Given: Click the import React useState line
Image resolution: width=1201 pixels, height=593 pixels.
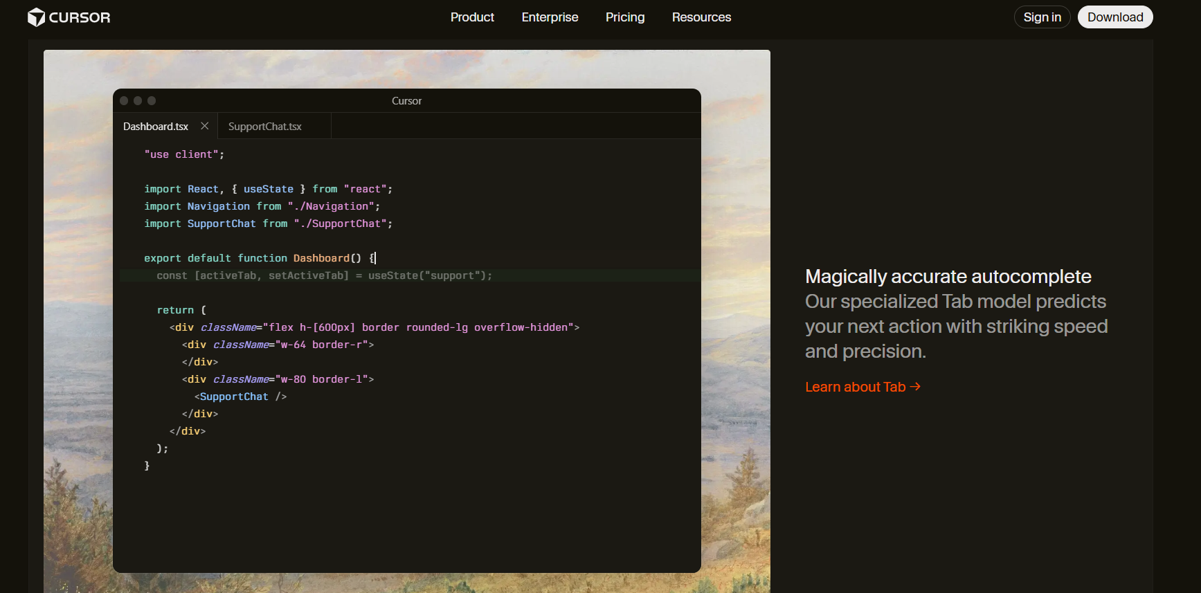Looking at the screenshot, I should [268, 189].
